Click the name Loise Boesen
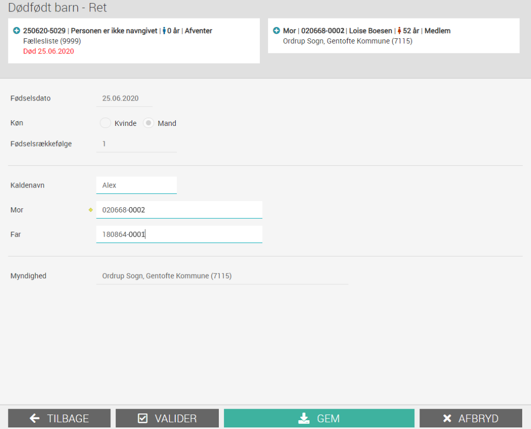The image size is (531, 429). point(370,31)
